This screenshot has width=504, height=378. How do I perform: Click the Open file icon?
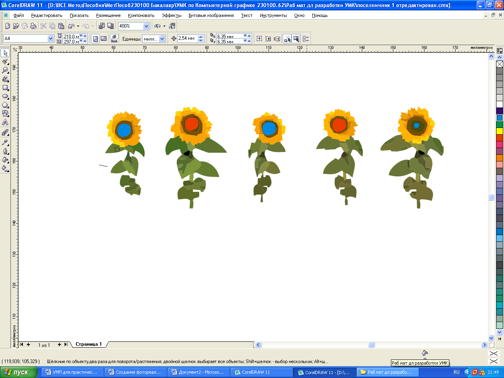click(16, 26)
